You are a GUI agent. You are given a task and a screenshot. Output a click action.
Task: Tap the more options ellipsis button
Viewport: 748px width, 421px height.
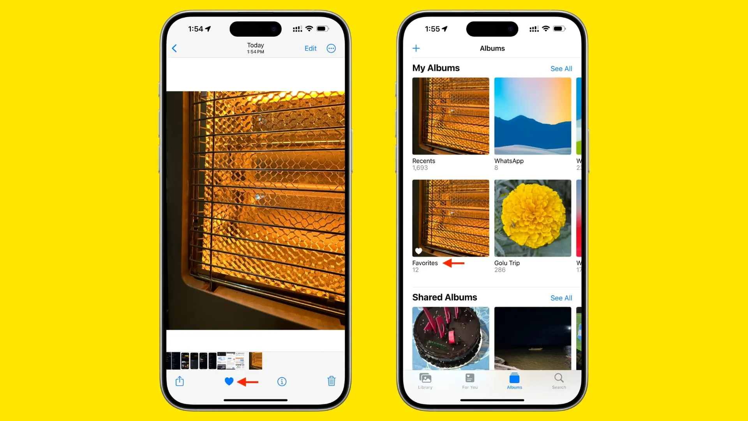pyautogui.click(x=332, y=48)
